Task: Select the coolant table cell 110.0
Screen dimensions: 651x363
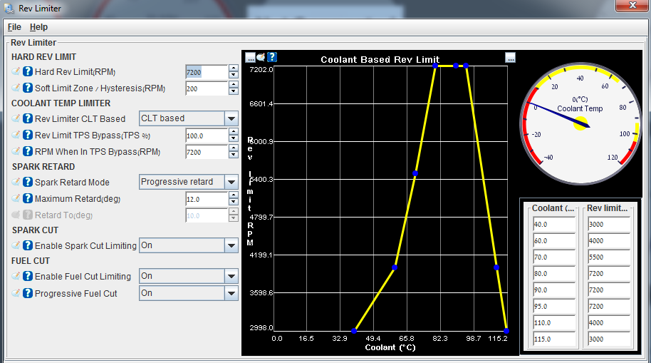Action: tap(554, 322)
